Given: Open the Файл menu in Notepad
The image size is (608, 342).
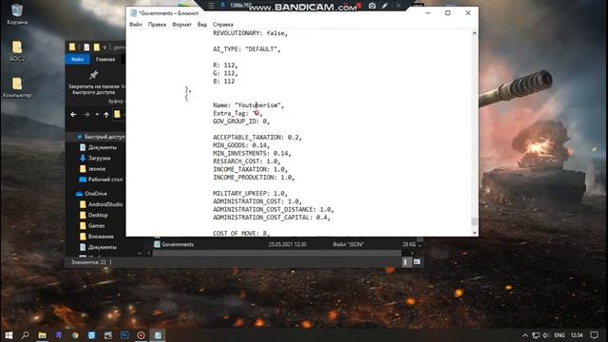Looking at the screenshot, I should [x=136, y=25].
